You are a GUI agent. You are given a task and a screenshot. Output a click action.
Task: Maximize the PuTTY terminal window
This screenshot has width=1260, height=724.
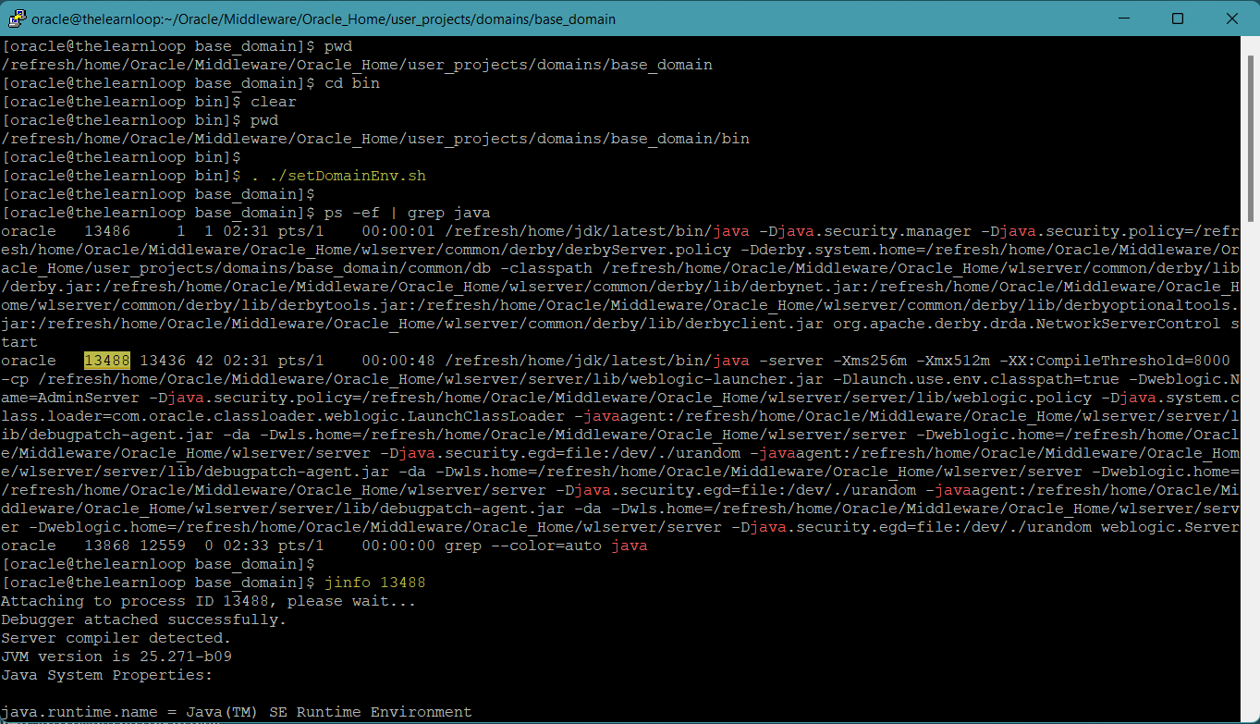point(1178,18)
